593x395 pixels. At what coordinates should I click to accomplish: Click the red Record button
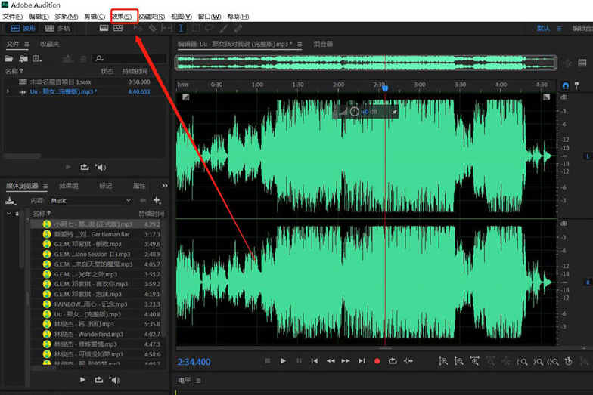tap(377, 361)
